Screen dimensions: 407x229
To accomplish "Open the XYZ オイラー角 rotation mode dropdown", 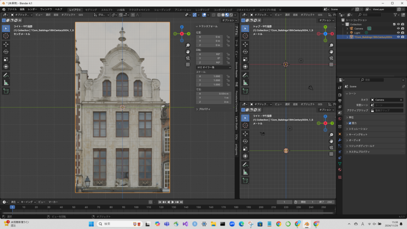I will pos(213,67).
